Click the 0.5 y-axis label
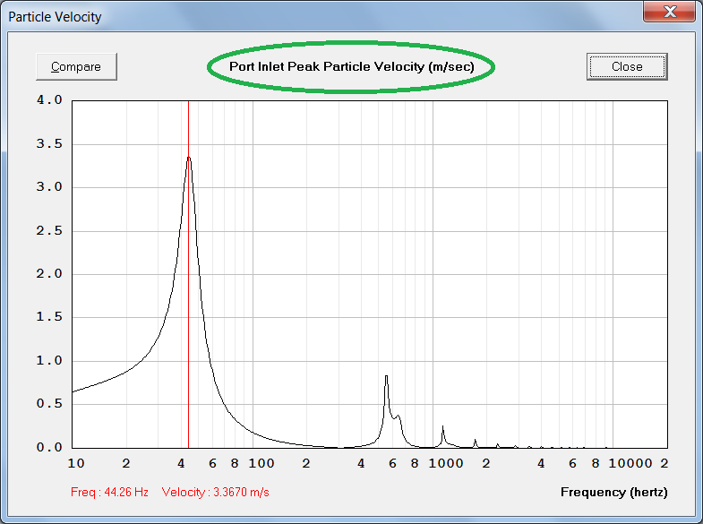Image resolution: width=703 pixels, height=524 pixels. pos(49,404)
